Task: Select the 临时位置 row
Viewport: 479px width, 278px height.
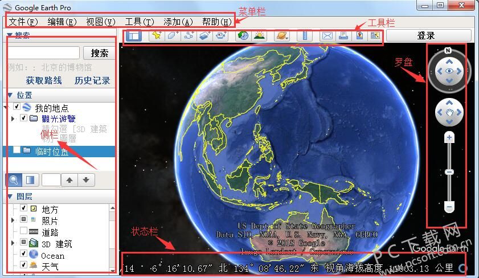Action: coord(60,152)
